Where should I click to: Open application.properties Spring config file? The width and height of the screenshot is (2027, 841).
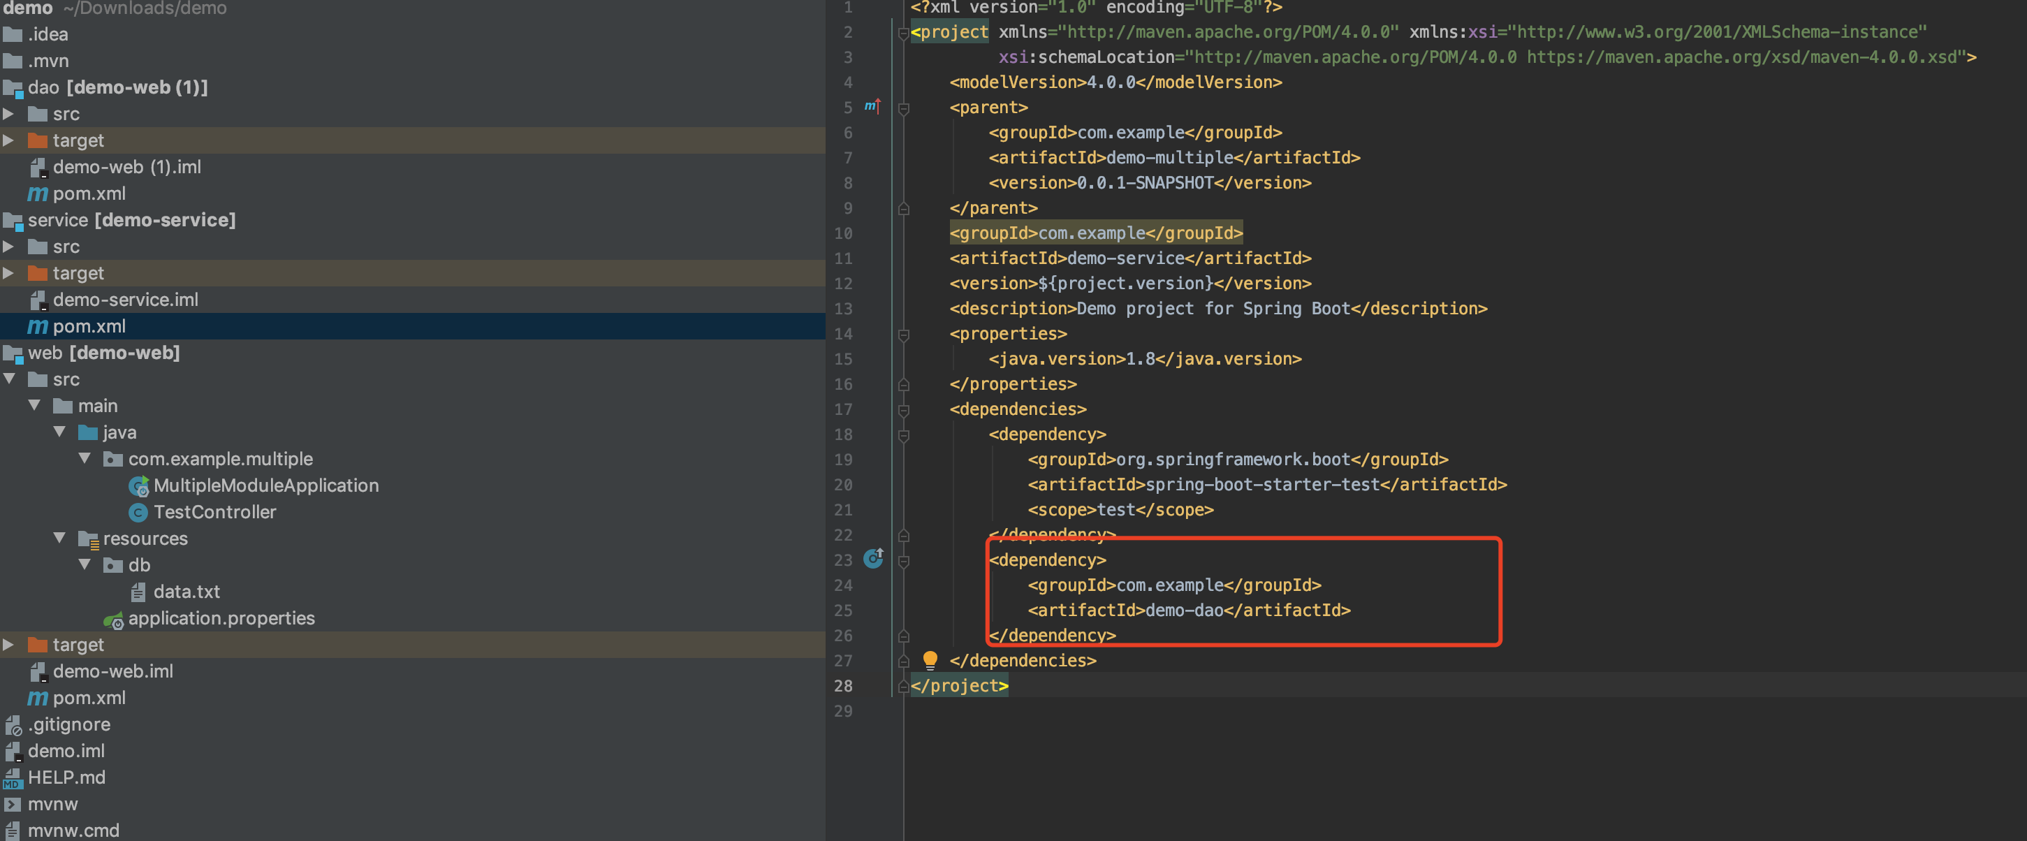click(x=220, y=618)
